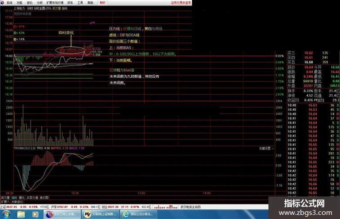This screenshot has width=340, height=219.
Task: Click the 右键设置 button on indicator panel
Action: (x=265, y=148)
